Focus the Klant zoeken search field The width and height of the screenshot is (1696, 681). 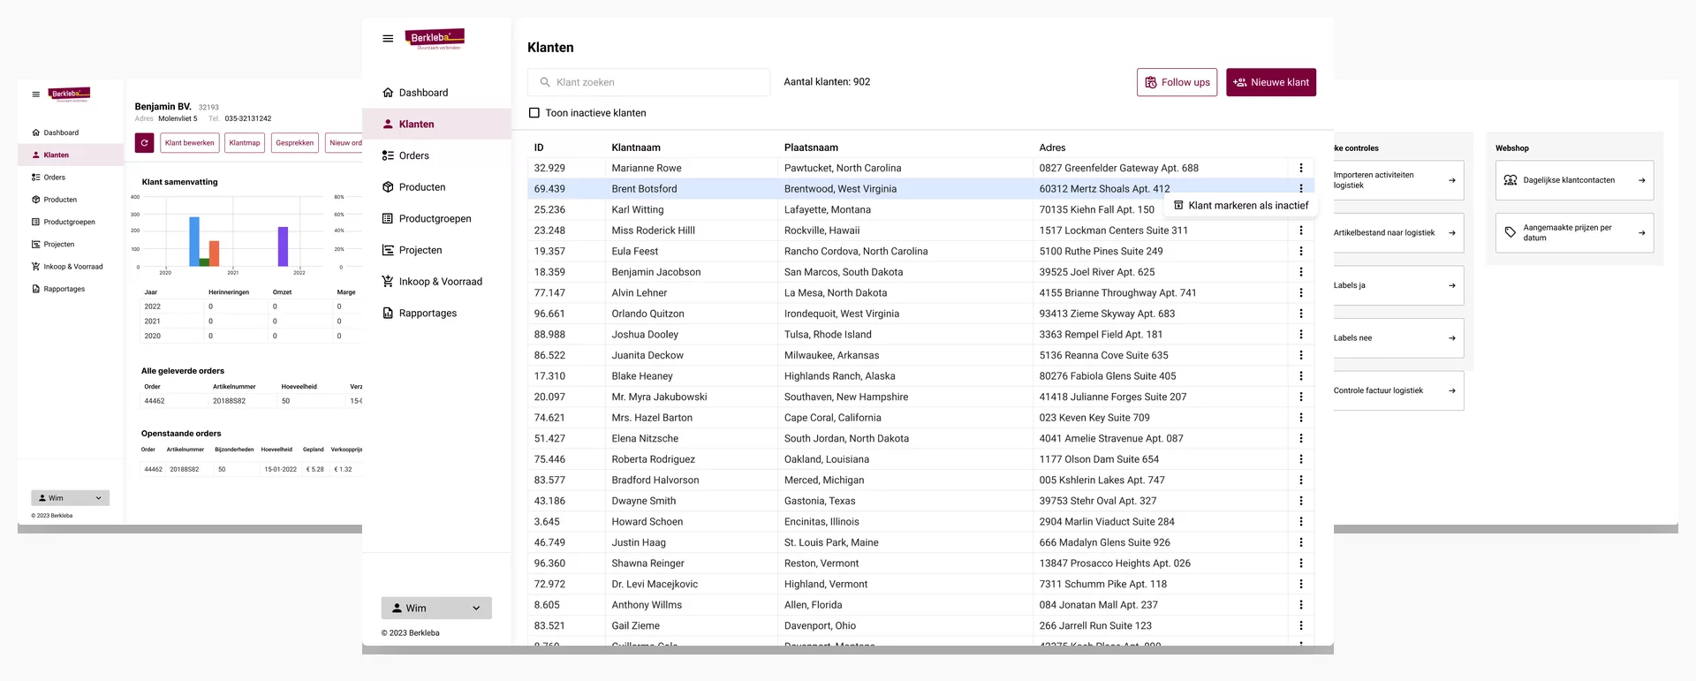pos(649,82)
